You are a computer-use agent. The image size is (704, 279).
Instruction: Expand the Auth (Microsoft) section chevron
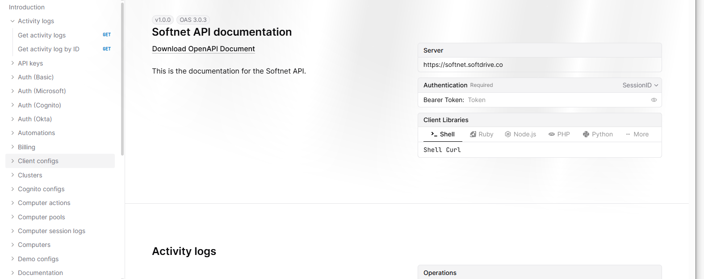pos(13,91)
